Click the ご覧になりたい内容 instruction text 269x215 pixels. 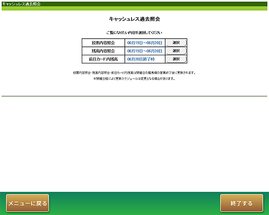click(134, 33)
